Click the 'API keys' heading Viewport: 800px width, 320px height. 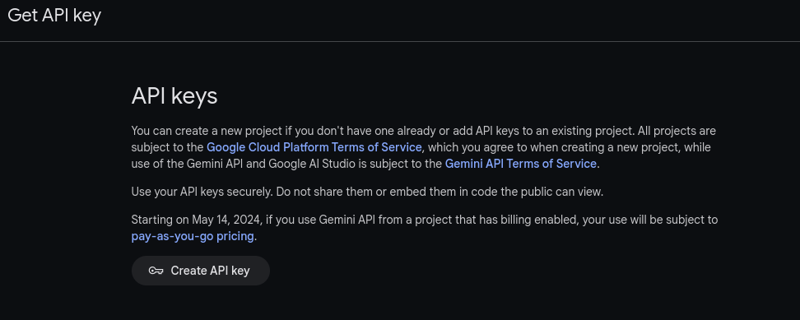tap(174, 96)
